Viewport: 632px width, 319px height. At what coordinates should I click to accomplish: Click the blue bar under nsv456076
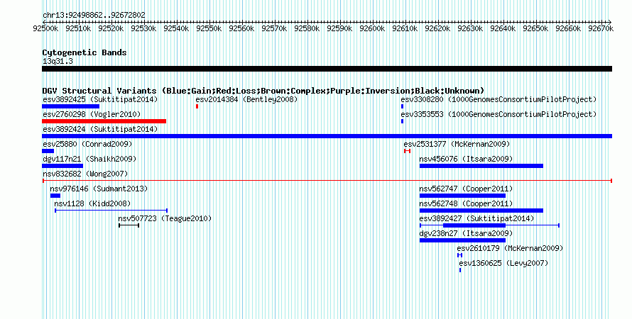[x=481, y=166]
